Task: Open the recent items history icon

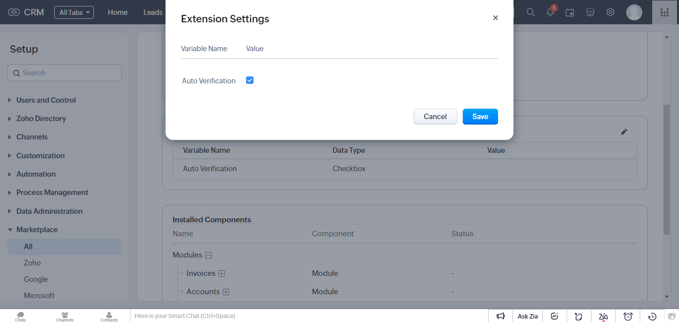Action: coord(652,316)
